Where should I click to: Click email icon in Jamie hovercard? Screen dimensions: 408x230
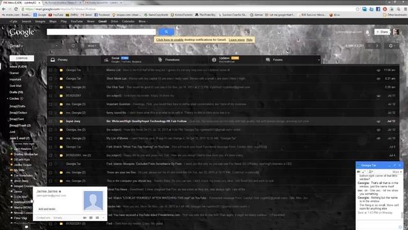coord(97,217)
